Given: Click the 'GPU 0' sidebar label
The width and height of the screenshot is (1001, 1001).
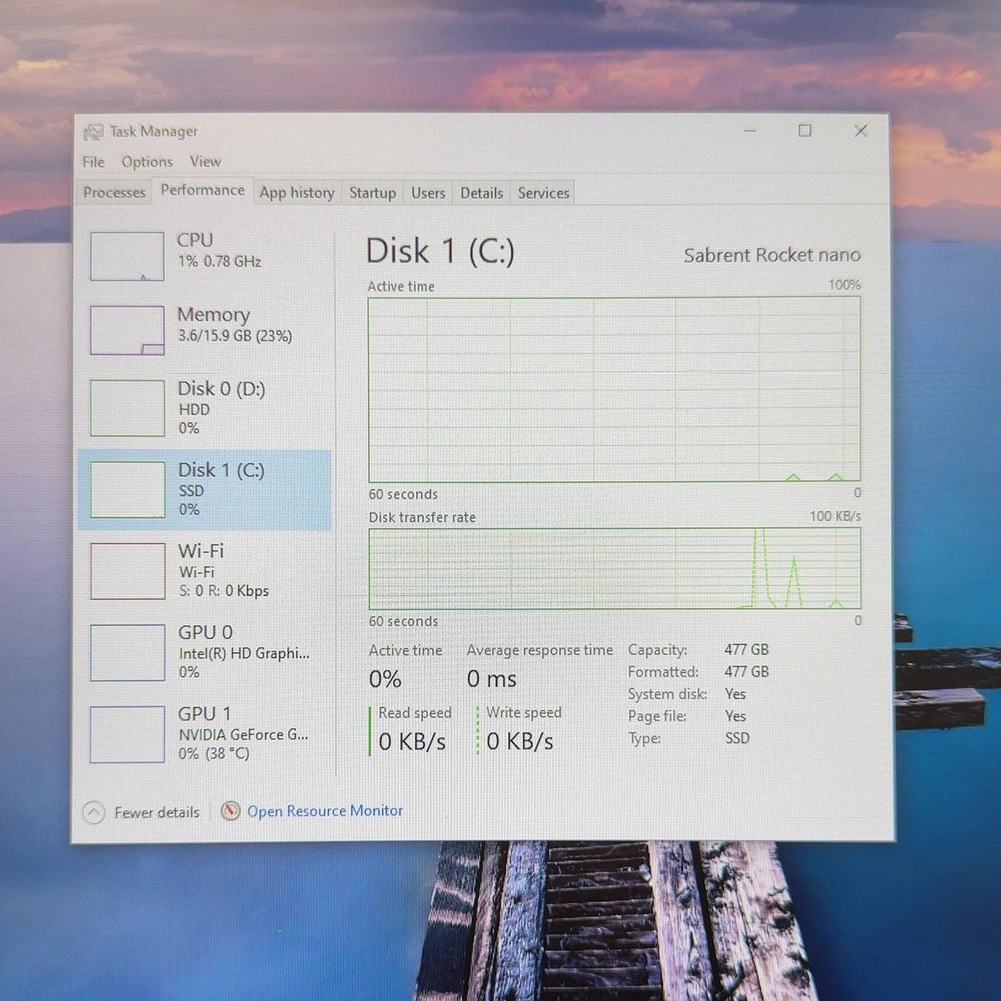Looking at the screenshot, I should tap(205, 632).
